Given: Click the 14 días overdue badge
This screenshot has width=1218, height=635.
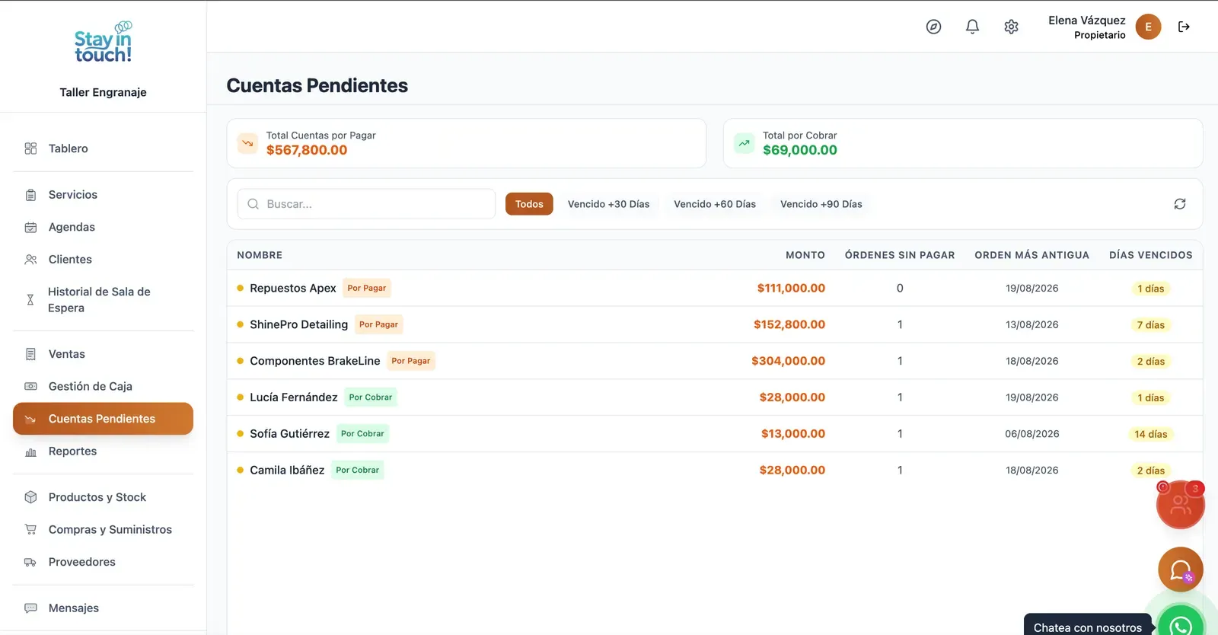Looking at the screenshot, I should click(x=1151, y=434).
